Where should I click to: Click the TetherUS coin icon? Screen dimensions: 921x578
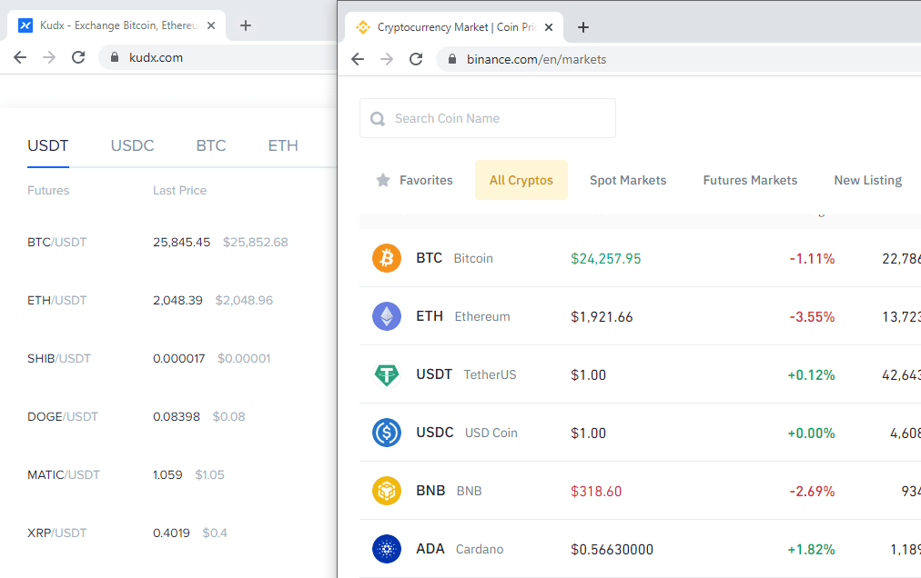tap(386, 374)
